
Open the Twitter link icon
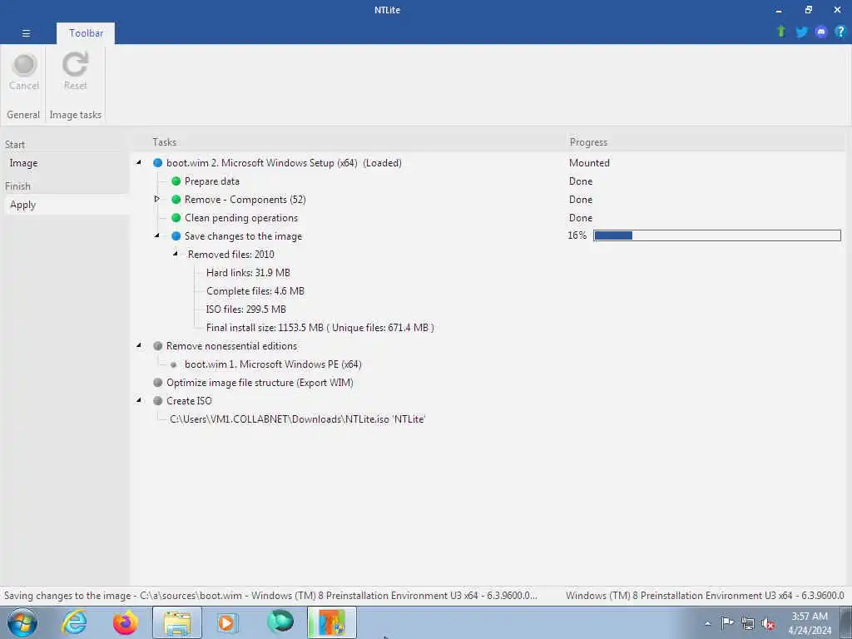pyautogui.click(x=801, y=32)
